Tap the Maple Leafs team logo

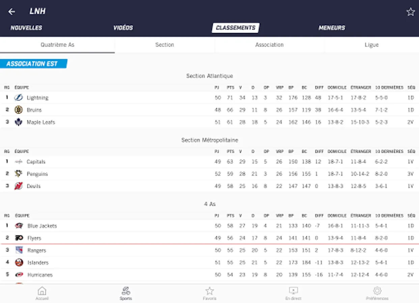[x=18, y=122]
